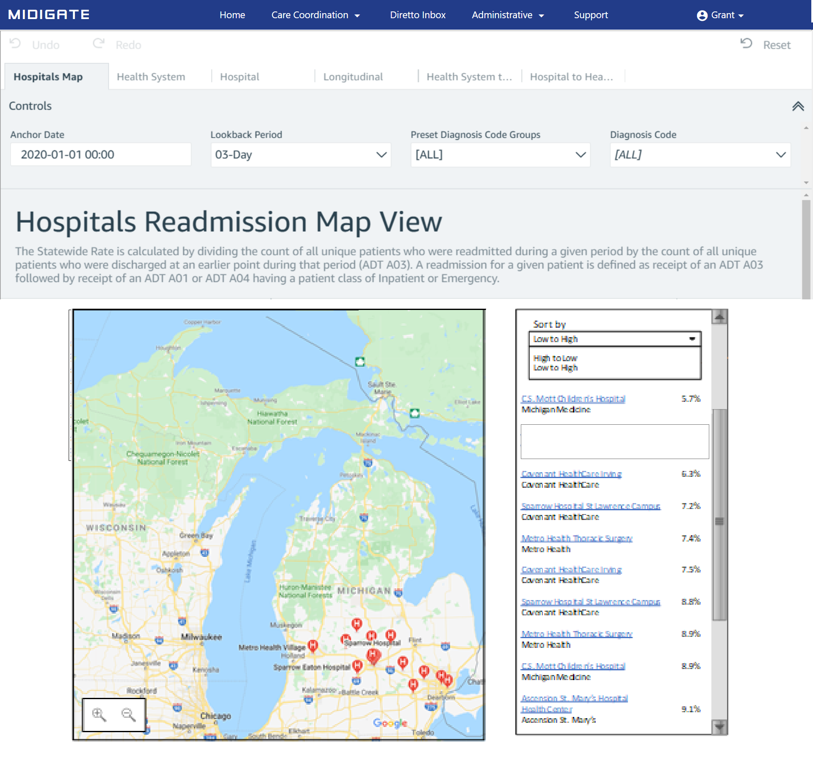Image resolution: width=813 pixels, height=758 pixels.
Task: Open the Lookback Period dropdown
Action: click(301, 155)
